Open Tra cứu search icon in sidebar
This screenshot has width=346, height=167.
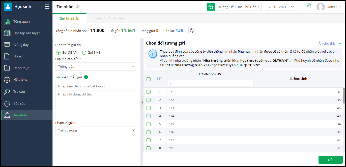(7, 92)
